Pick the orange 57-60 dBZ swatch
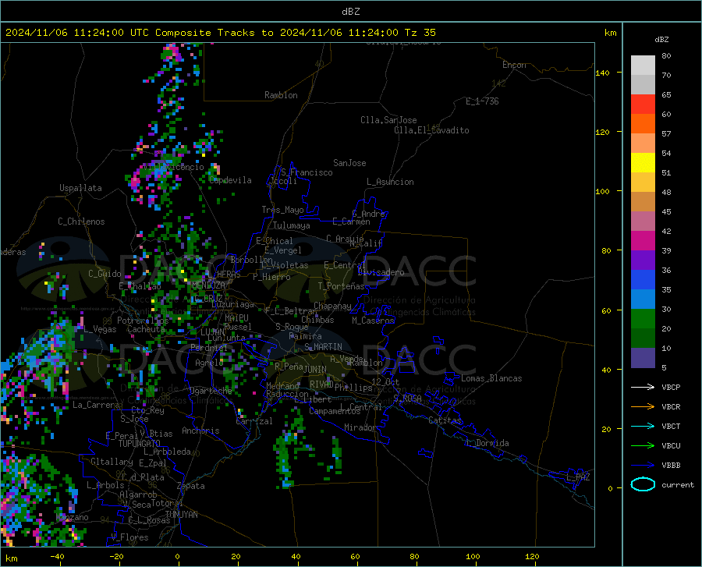Image resolution: width=702 pixels, height=567 pixels. click(x=643, y=124)
